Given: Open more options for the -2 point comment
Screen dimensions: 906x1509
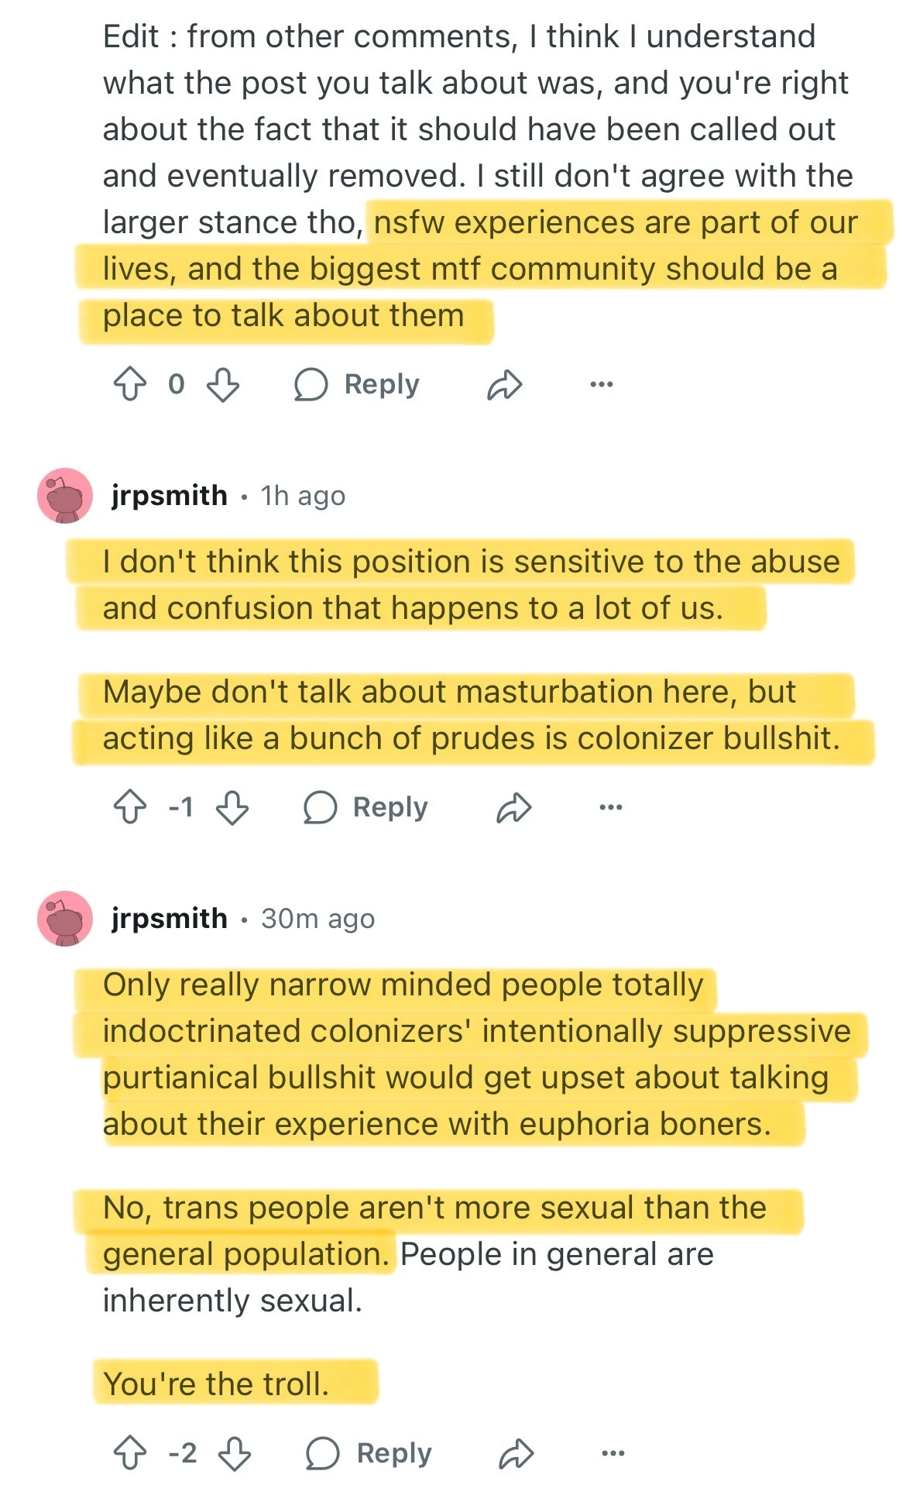Looking at the screenshot, I should 613,1453.
